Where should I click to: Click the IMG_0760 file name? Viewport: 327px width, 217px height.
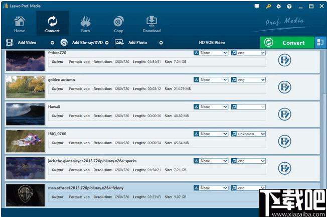[x=57, y=134]
